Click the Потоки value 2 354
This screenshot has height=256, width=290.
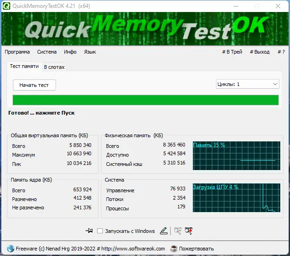coord(179,198)
